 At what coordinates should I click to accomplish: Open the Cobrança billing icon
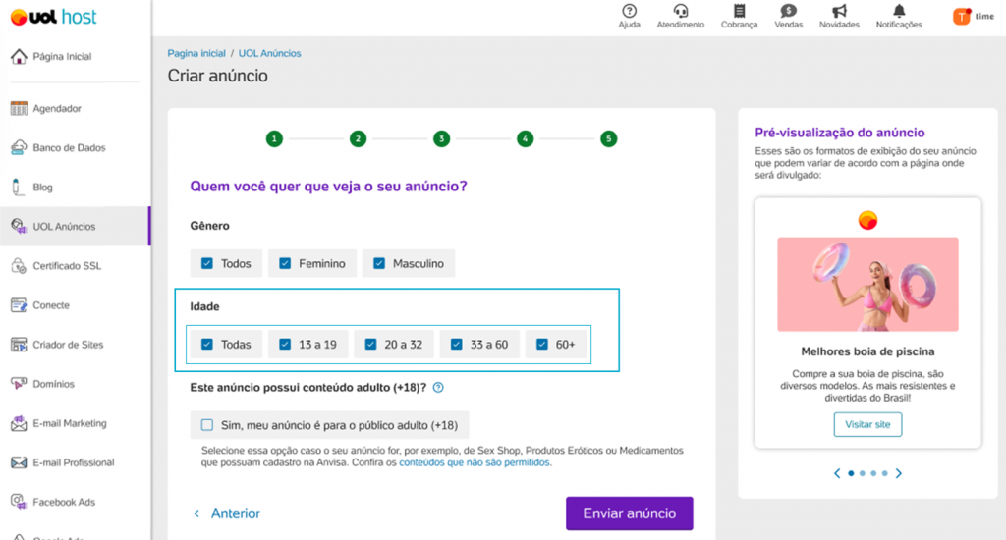739,11
